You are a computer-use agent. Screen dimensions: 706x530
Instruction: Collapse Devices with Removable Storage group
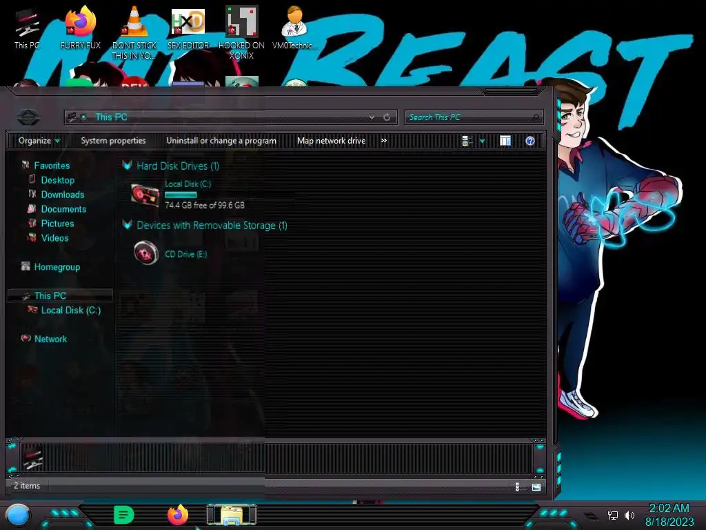pos(128,224)
